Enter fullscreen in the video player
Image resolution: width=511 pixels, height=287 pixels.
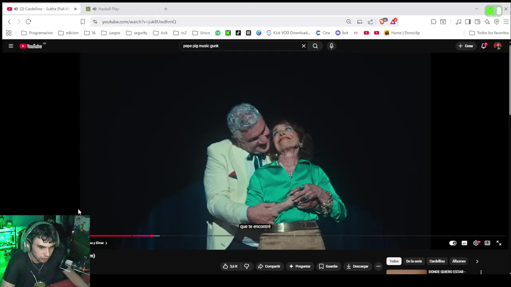pos(499,243)
